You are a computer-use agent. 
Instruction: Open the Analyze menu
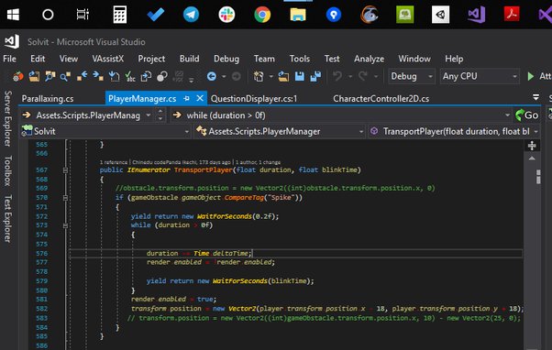pos(369,59)
